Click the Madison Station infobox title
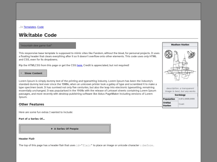 click(180, 45)
